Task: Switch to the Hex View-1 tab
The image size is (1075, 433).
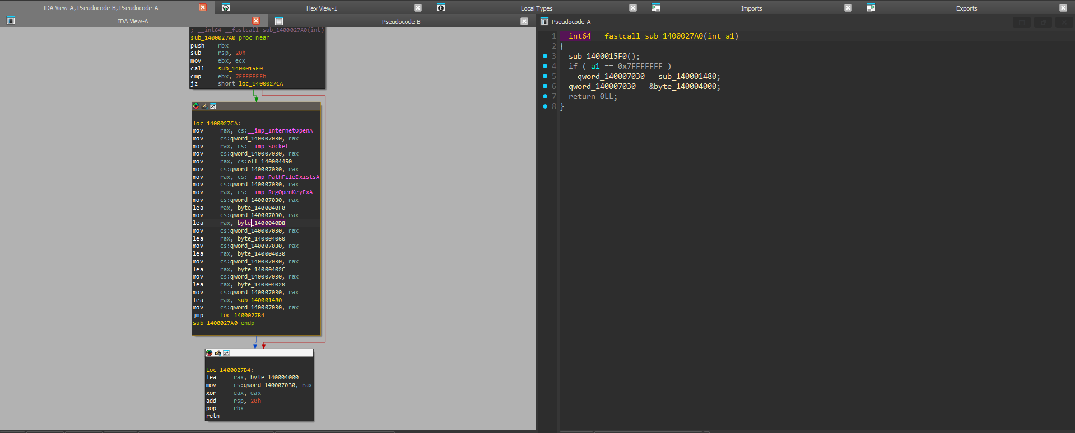Action: 322,8
